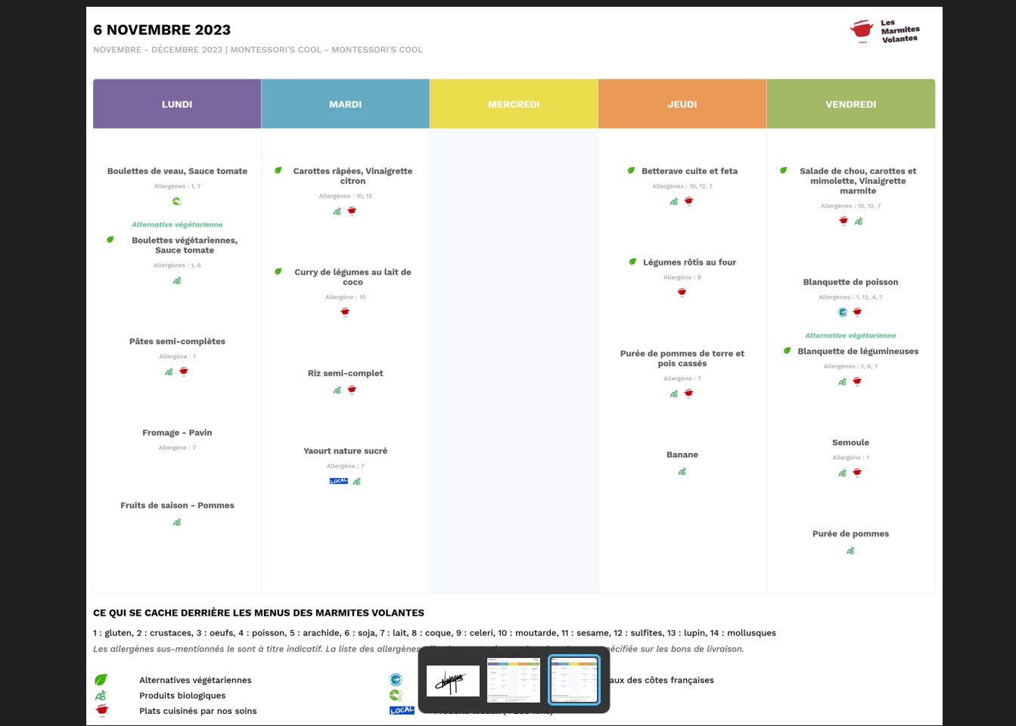1016x726 pixels.
Task: Click the Les Marmites Volantes logo
Action: (x=884, y=32)
